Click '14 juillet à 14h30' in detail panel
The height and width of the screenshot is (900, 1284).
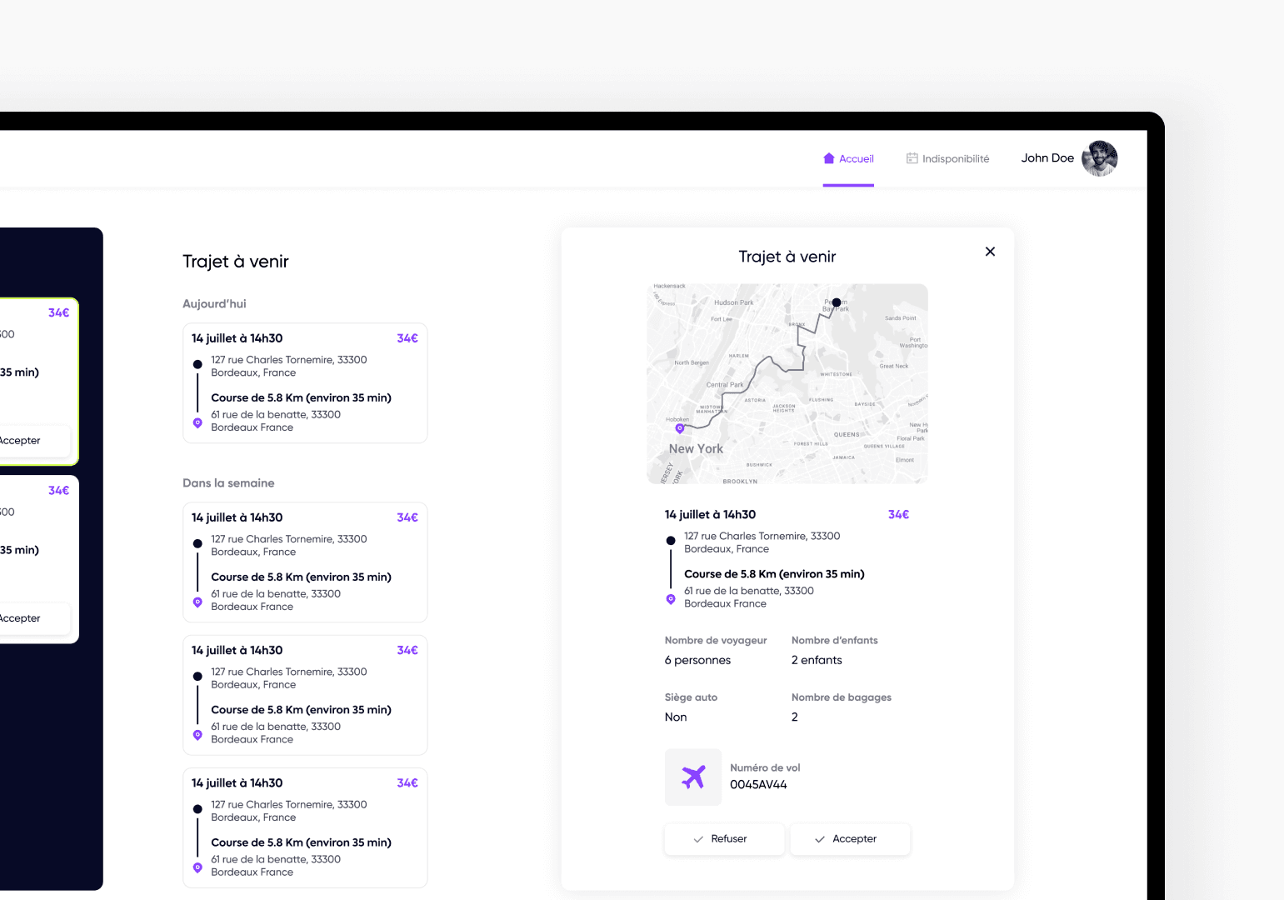pos(710,515)
